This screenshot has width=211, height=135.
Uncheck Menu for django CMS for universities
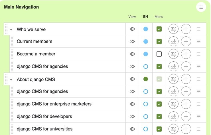(159, 129)
